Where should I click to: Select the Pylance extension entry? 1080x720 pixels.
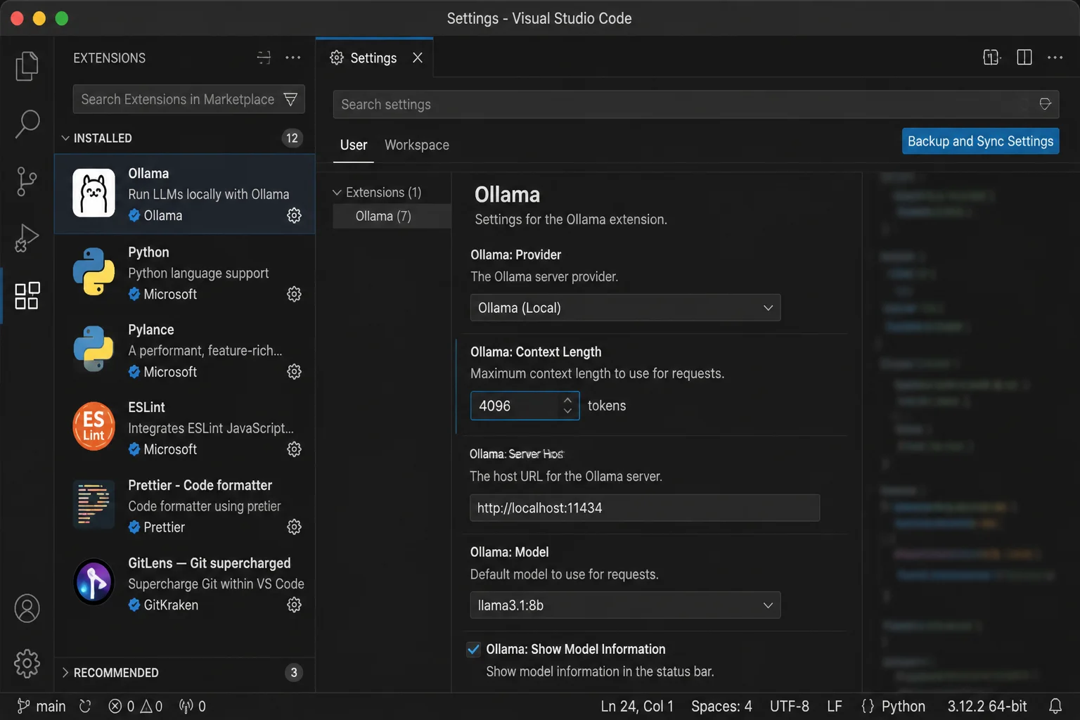click(184, 350)
